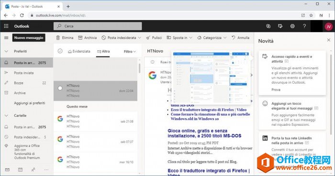Open the Bozze folder

[27, 83]
